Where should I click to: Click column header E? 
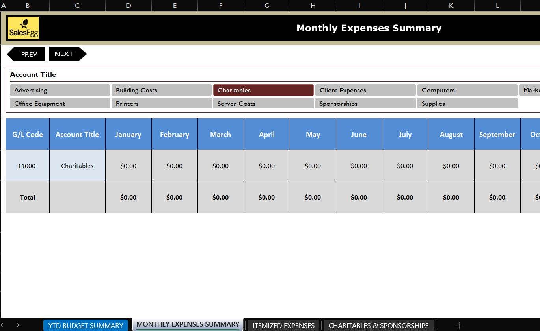coord(175,6)
